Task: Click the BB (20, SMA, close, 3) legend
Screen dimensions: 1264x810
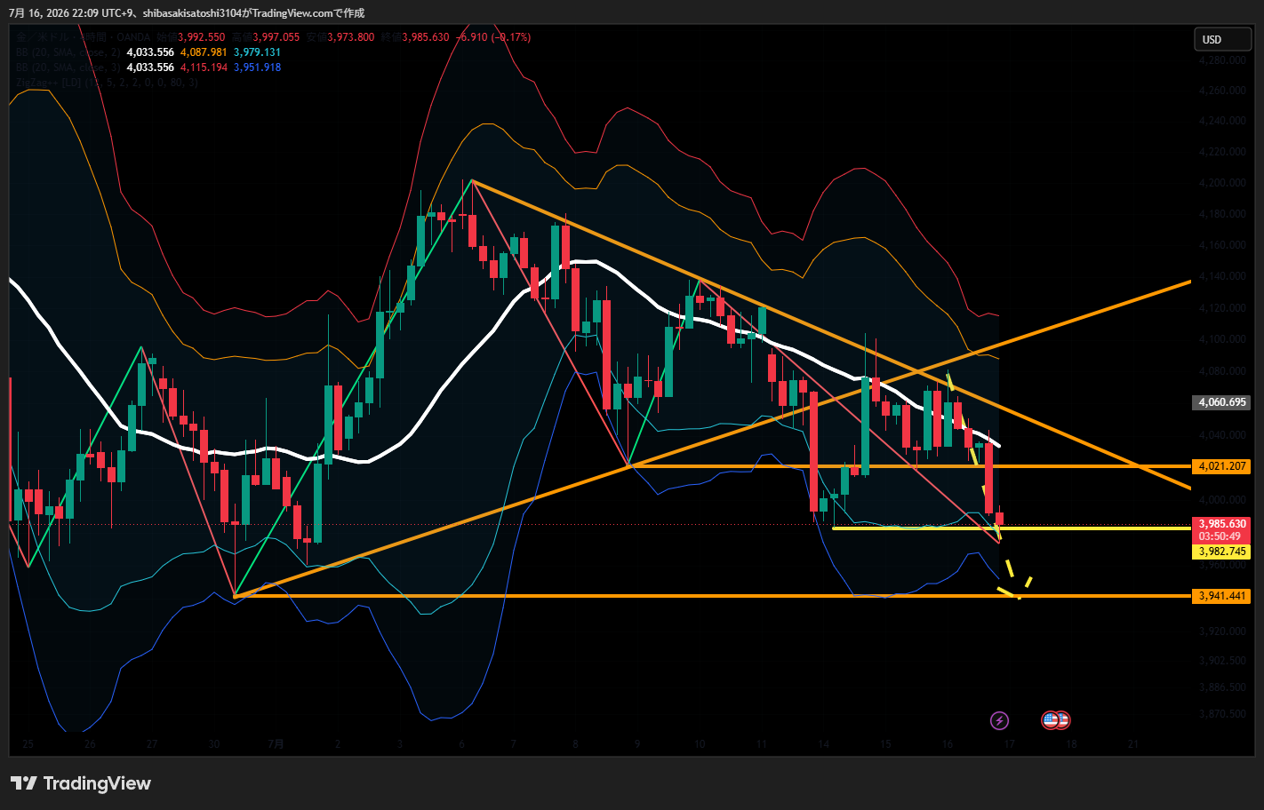Action: pyautogui.click(x=68, y=67)
